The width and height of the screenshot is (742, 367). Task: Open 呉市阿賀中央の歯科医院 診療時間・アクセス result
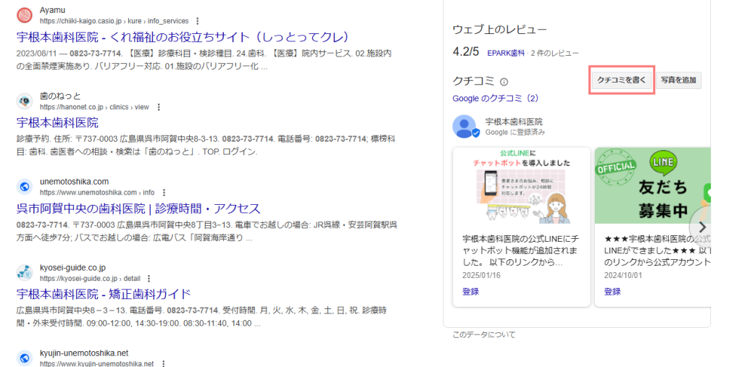pyautogui.click(x=138, y=208)
